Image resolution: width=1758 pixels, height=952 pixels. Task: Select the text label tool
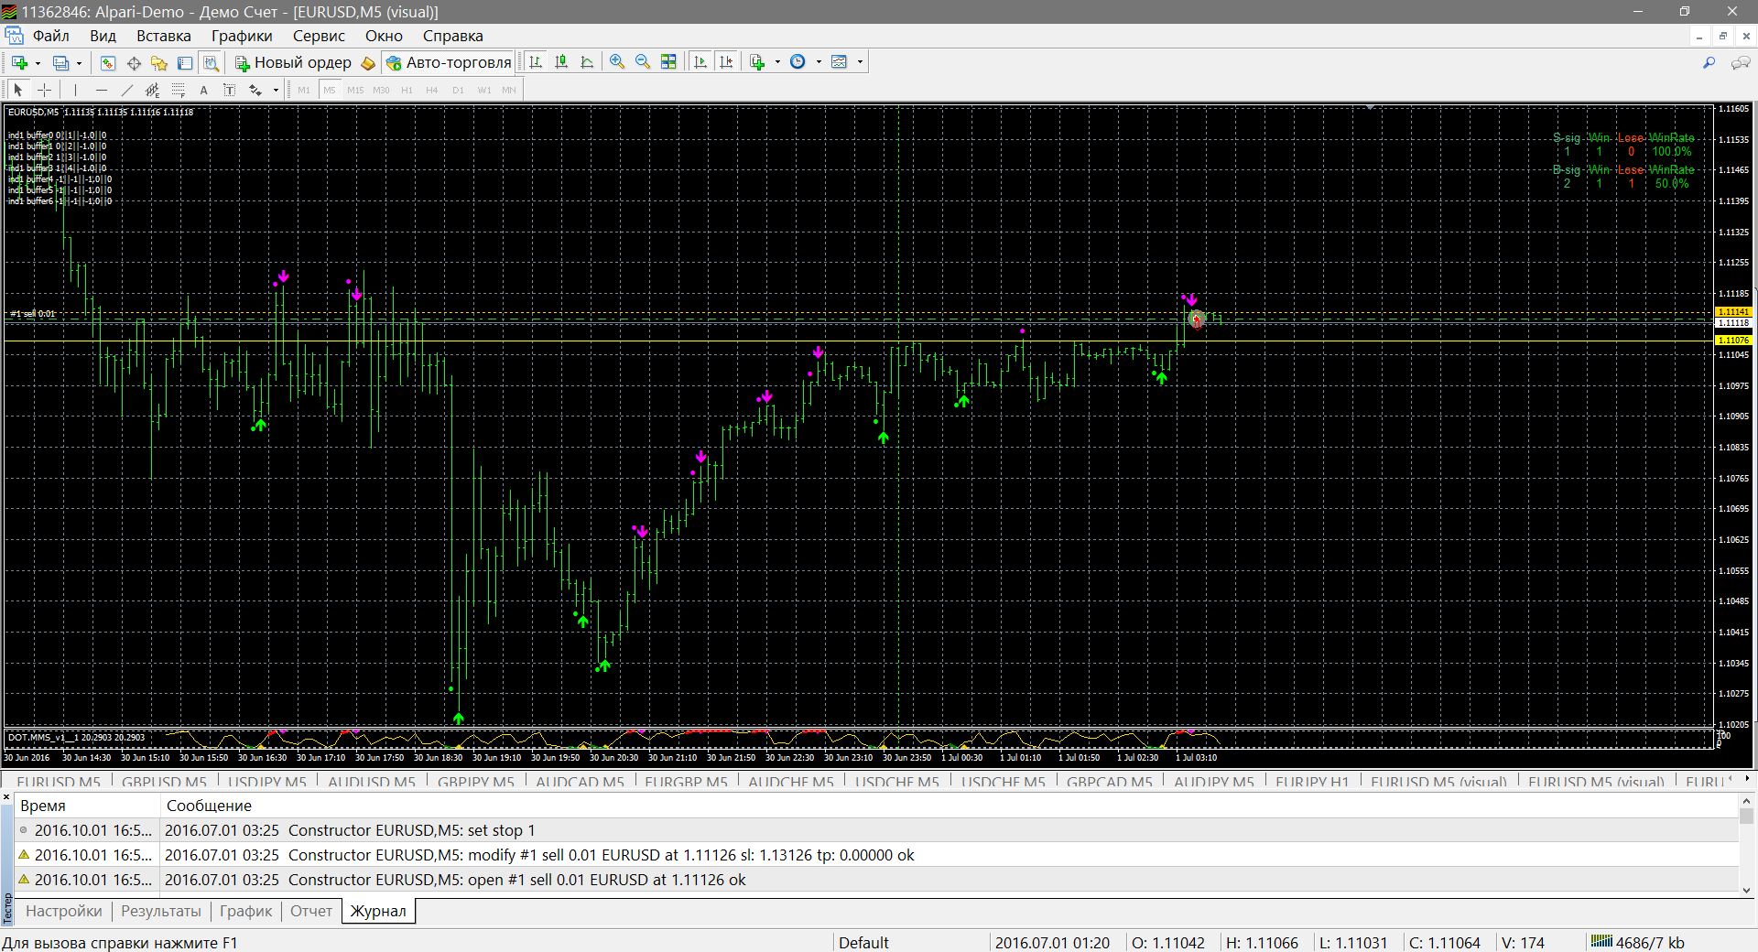[229, 90]
